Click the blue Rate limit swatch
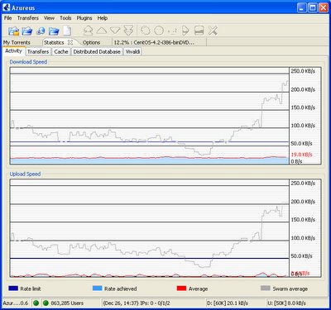This screenshot has width=331, height=310. (x=13, y=289)
